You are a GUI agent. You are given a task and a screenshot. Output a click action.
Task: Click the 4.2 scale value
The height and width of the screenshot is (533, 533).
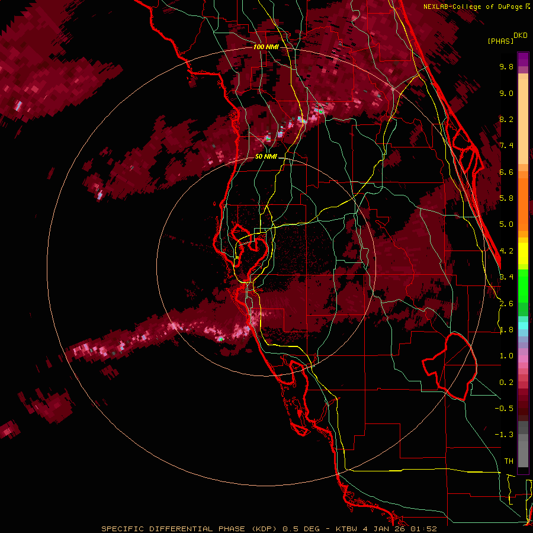coord(506,251)
